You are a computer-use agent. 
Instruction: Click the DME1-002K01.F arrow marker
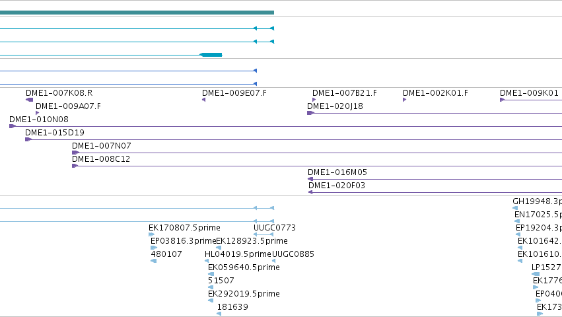[x=404, y=100]
